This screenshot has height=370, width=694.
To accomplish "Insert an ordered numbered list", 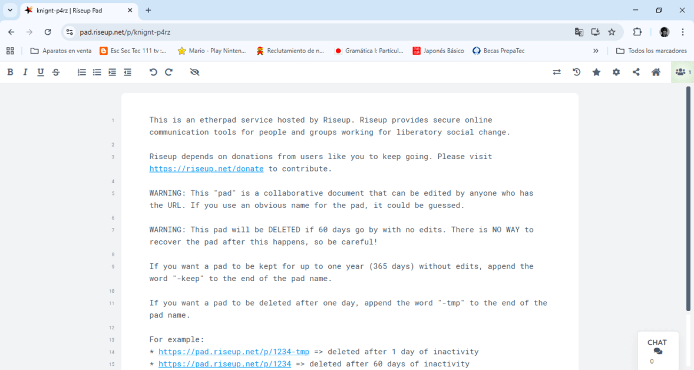I will click(82, 72).
